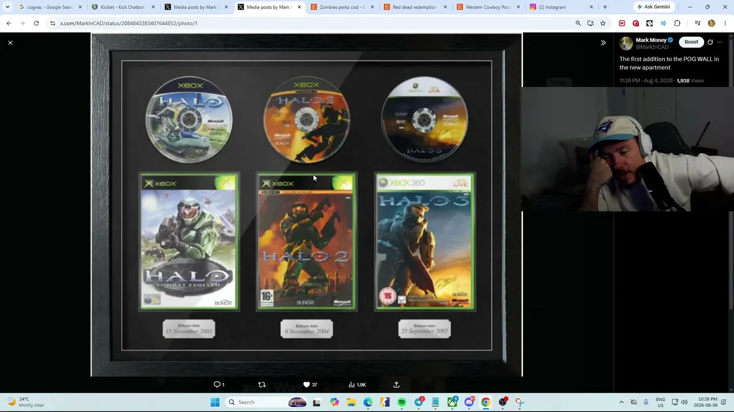Open the post's three-dot more menu
Screen dimensions: 734x412
pyautogui.click(x=720, y=42)
